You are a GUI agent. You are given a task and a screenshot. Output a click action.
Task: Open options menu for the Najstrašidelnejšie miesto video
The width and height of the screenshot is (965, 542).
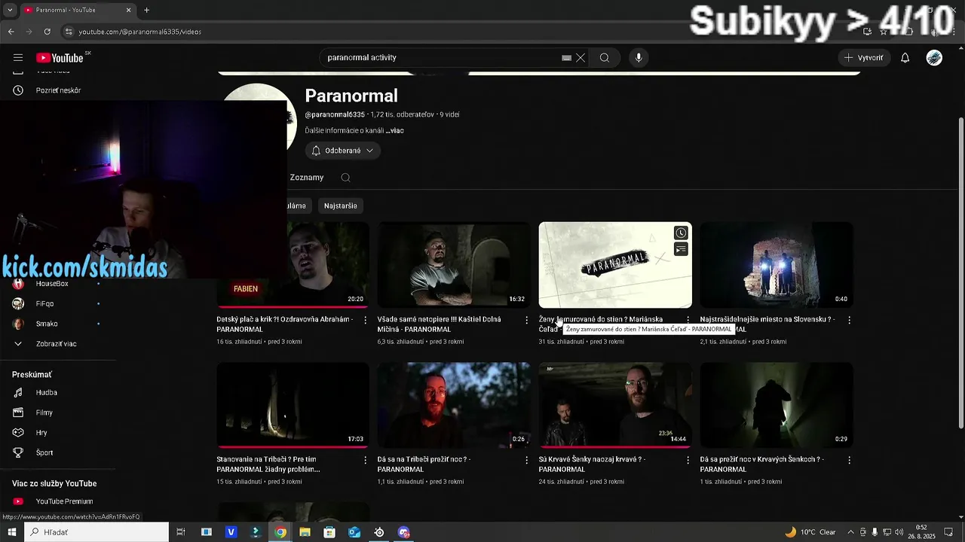point(850,320)
